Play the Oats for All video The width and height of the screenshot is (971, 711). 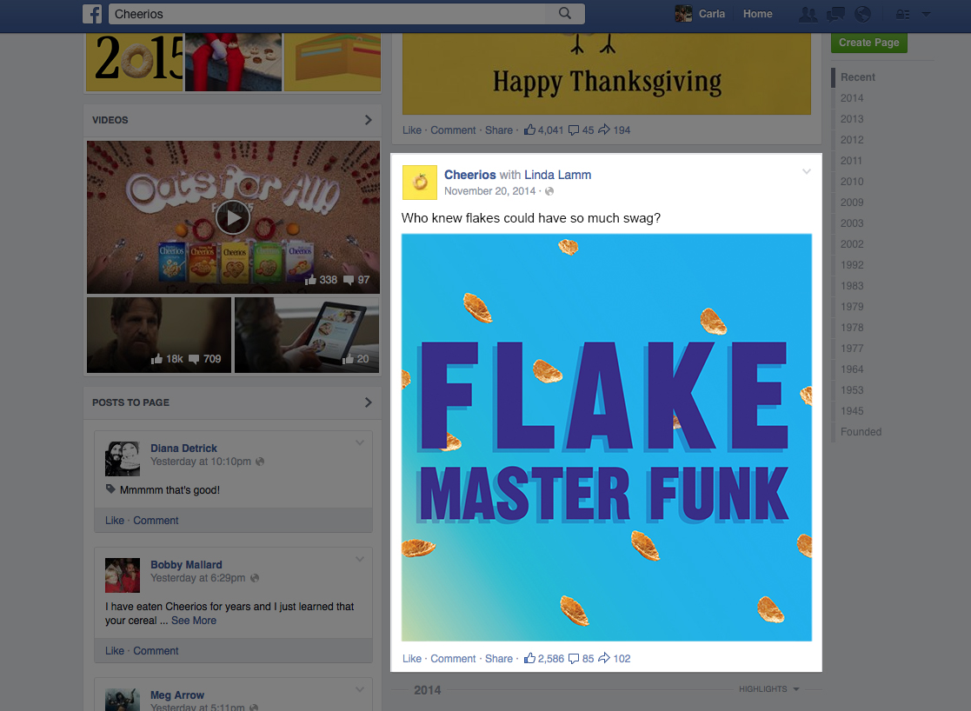click(233, 217)
